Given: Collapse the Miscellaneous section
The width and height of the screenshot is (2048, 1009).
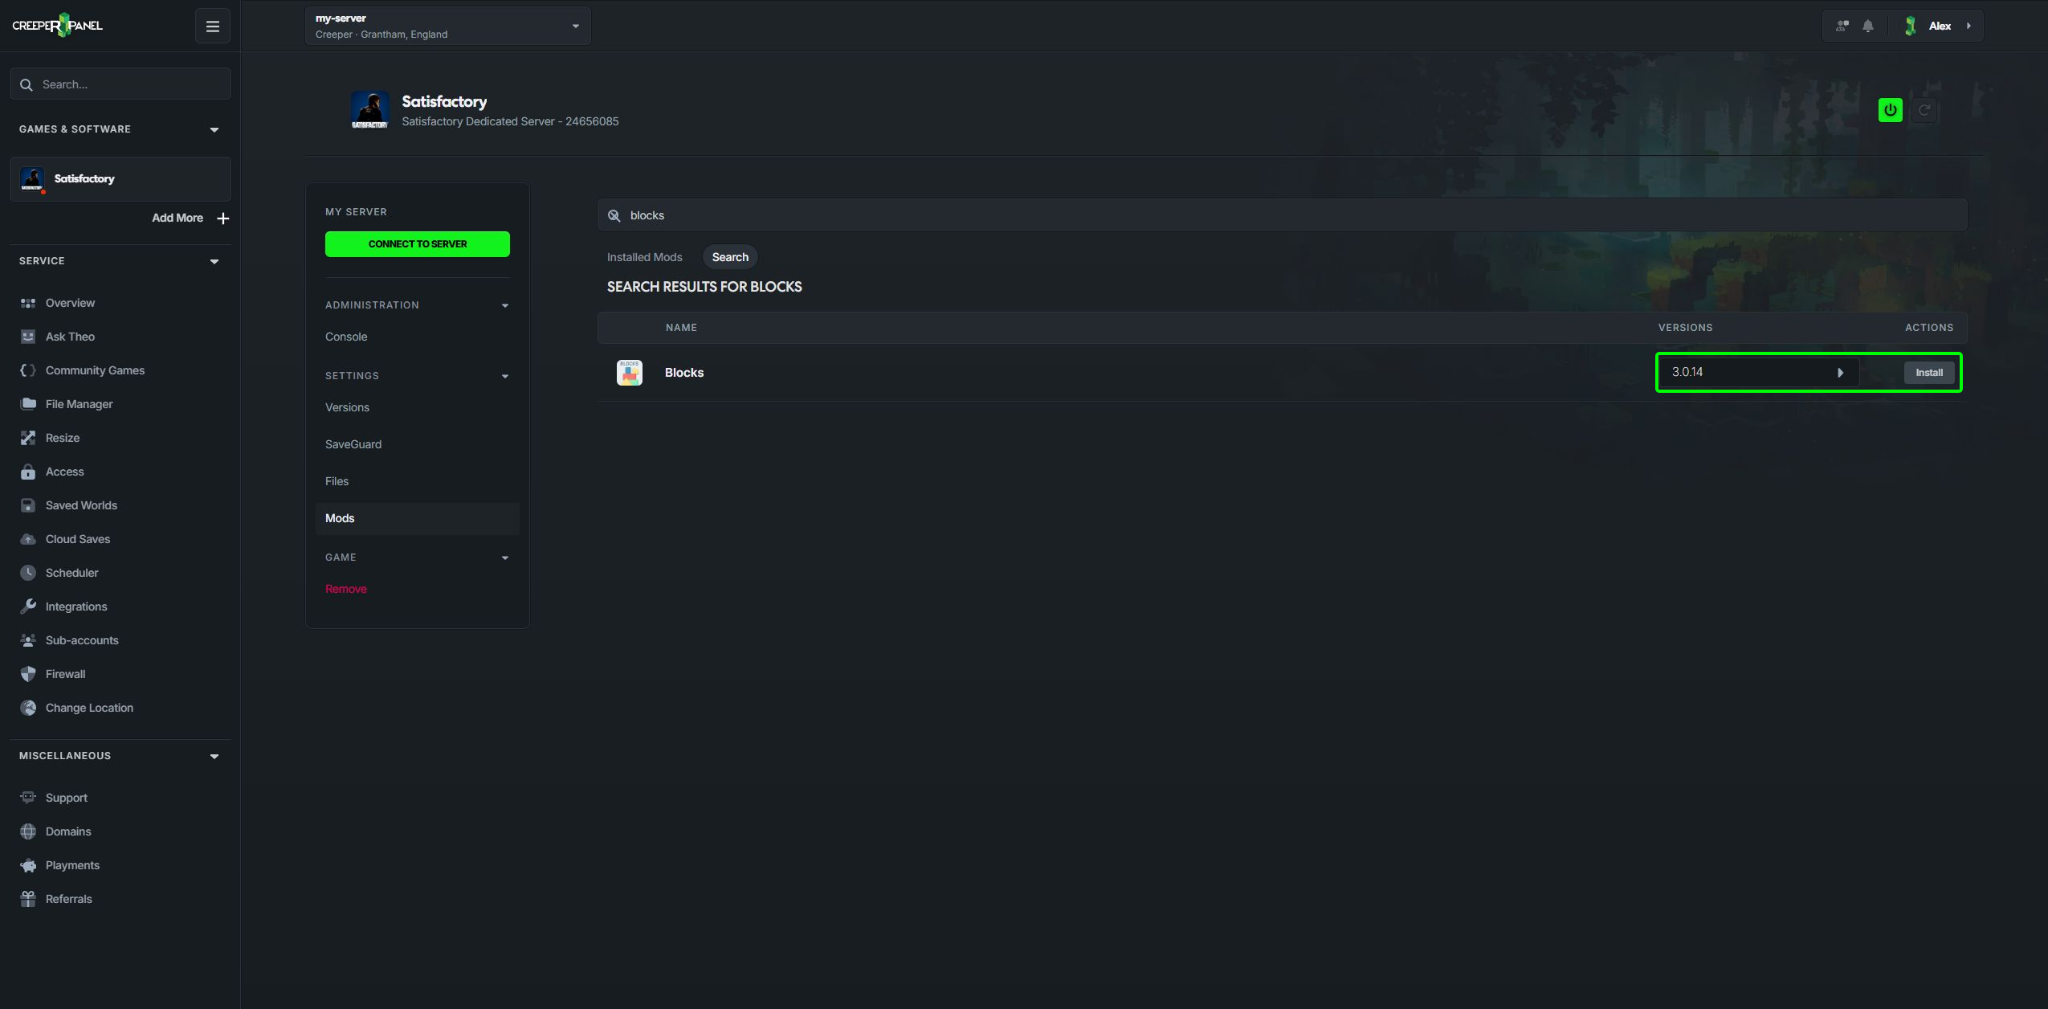Looking at the screenshot, I should (214, 756).
